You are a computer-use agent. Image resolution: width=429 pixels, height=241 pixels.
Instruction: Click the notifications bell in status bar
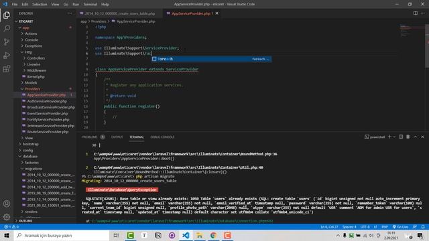423,227
